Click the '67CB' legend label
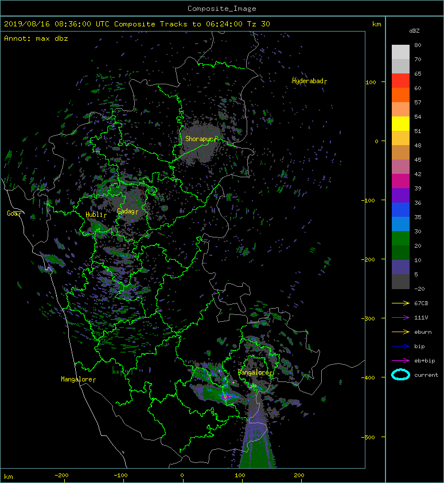This screenshot has height=483, width=444. pyautogui.click(x=421, y=303)
